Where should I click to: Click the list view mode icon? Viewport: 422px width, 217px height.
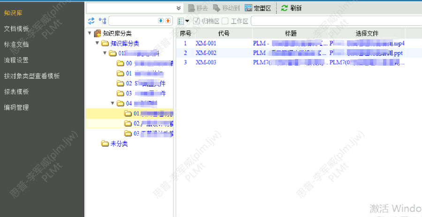point(181,21)
